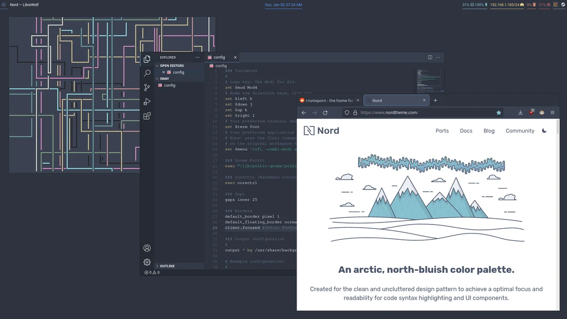Toggle dark mode with the moon icon
Image resolution: width=567 pixels, height=319 pixels.
coord(544,131)
